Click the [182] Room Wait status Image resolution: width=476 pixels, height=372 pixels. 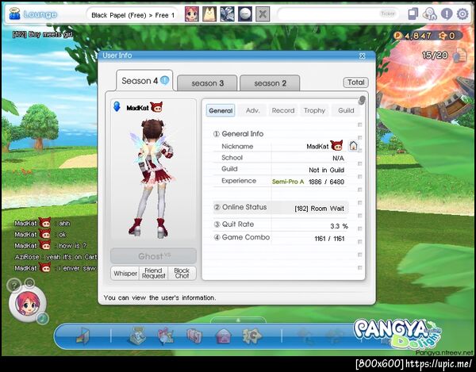[319, 209]
